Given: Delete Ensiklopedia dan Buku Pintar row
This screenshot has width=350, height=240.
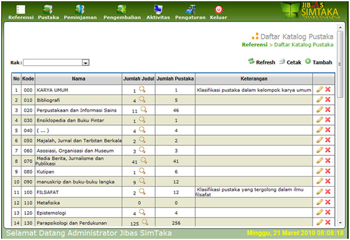Looking at the screenshot, I should (x=328, y=119).
